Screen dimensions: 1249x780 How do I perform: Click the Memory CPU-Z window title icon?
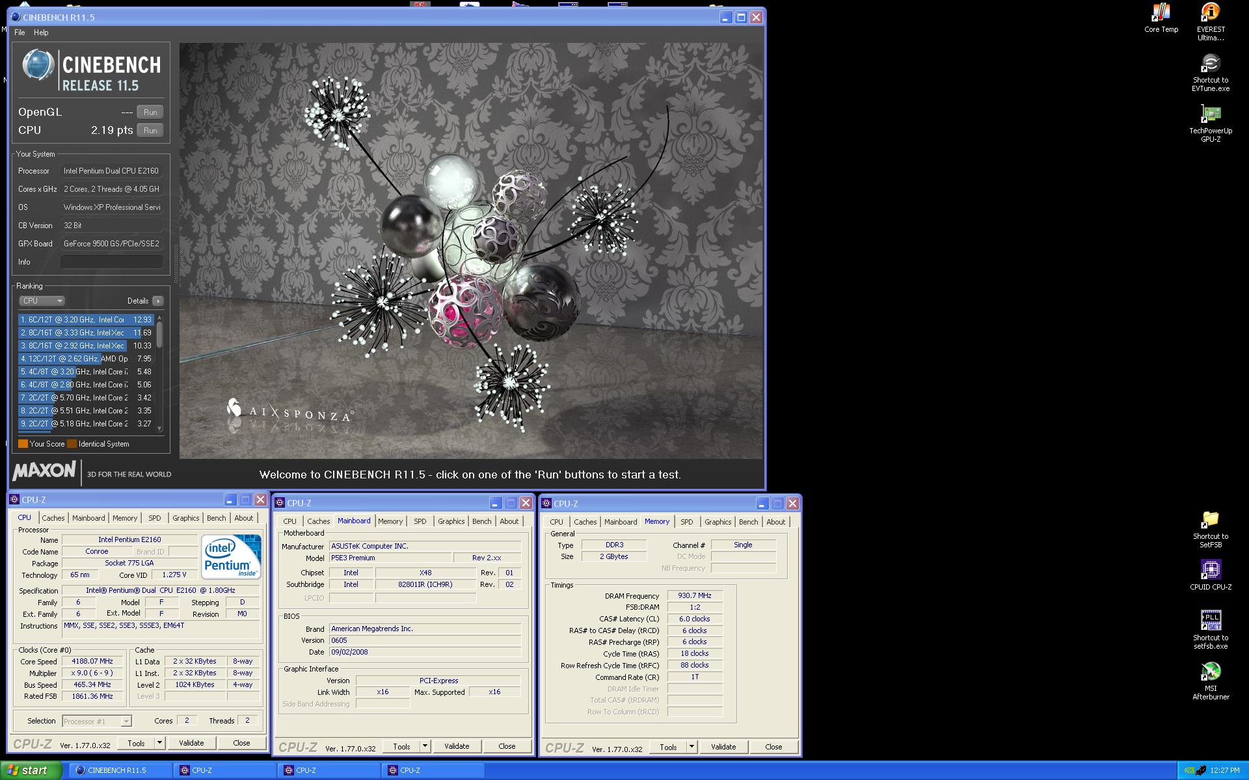pos(546,504)
